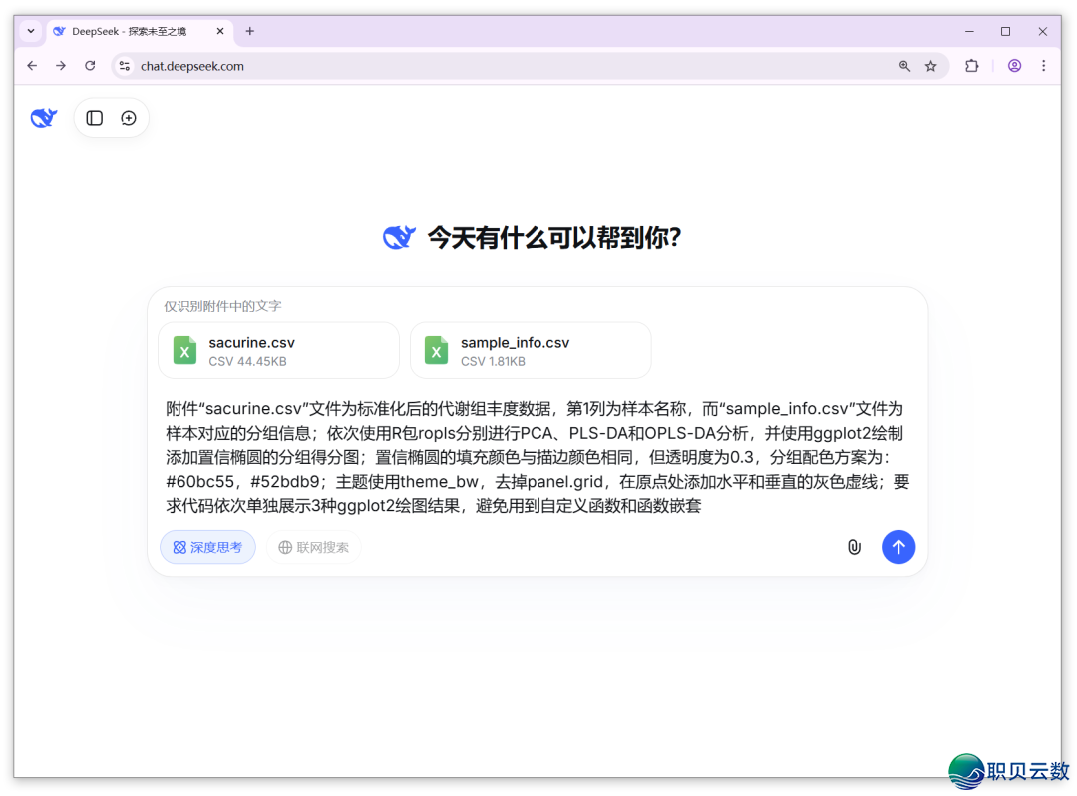Open the browser Extensions puzzle icon
Image resolution: width=1077 pixels, height=796 pixels.
pyautogui.click(x=972, y=65)
